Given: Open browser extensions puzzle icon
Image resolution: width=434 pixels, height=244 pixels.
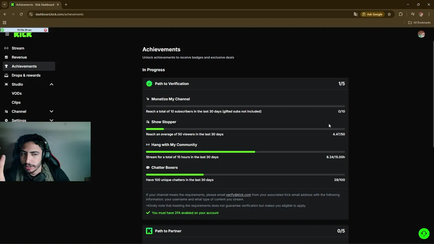Looking at the screenshot, I should click(x=401, y=14).
